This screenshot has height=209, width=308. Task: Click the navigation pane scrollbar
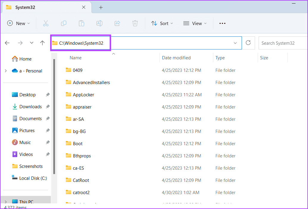(54, 116)
